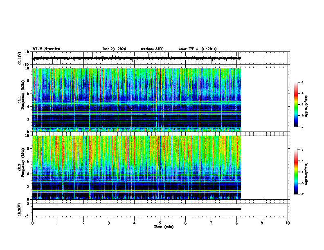
Task: Click the time axis tick label '3'
Action: (109, 223)
